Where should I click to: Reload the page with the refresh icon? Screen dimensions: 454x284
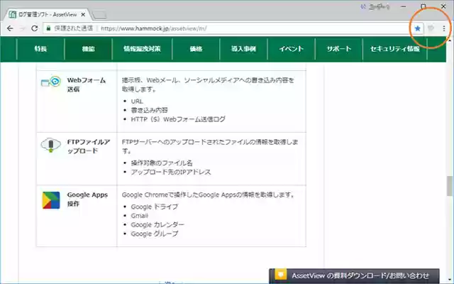click(x=35, y=28)
